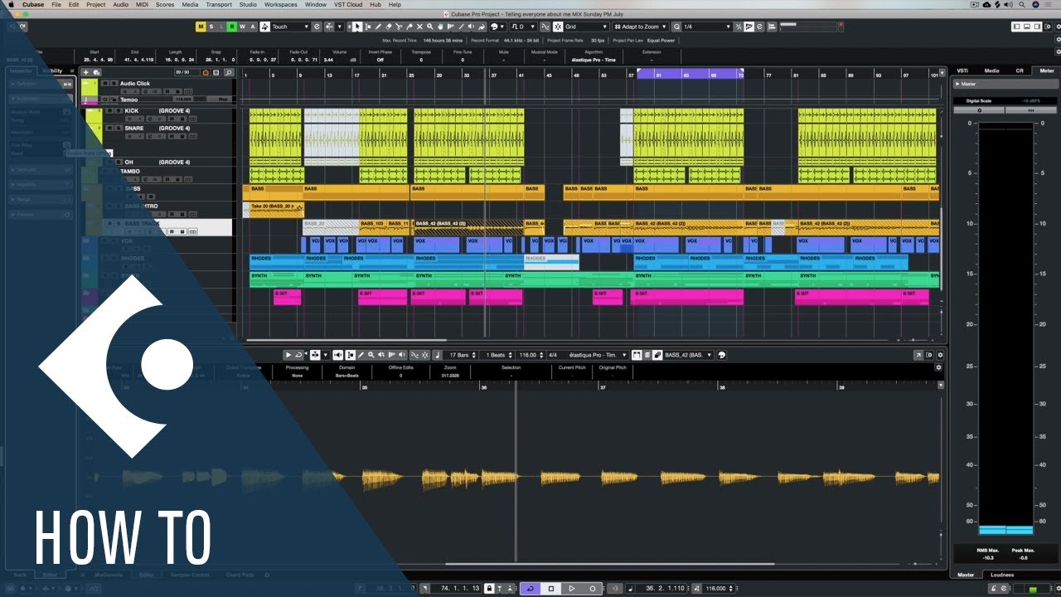The height and width of the screenshot is (597, 1061).
Task: Select the Draw pencil tool
Action: tap(378, 27)
